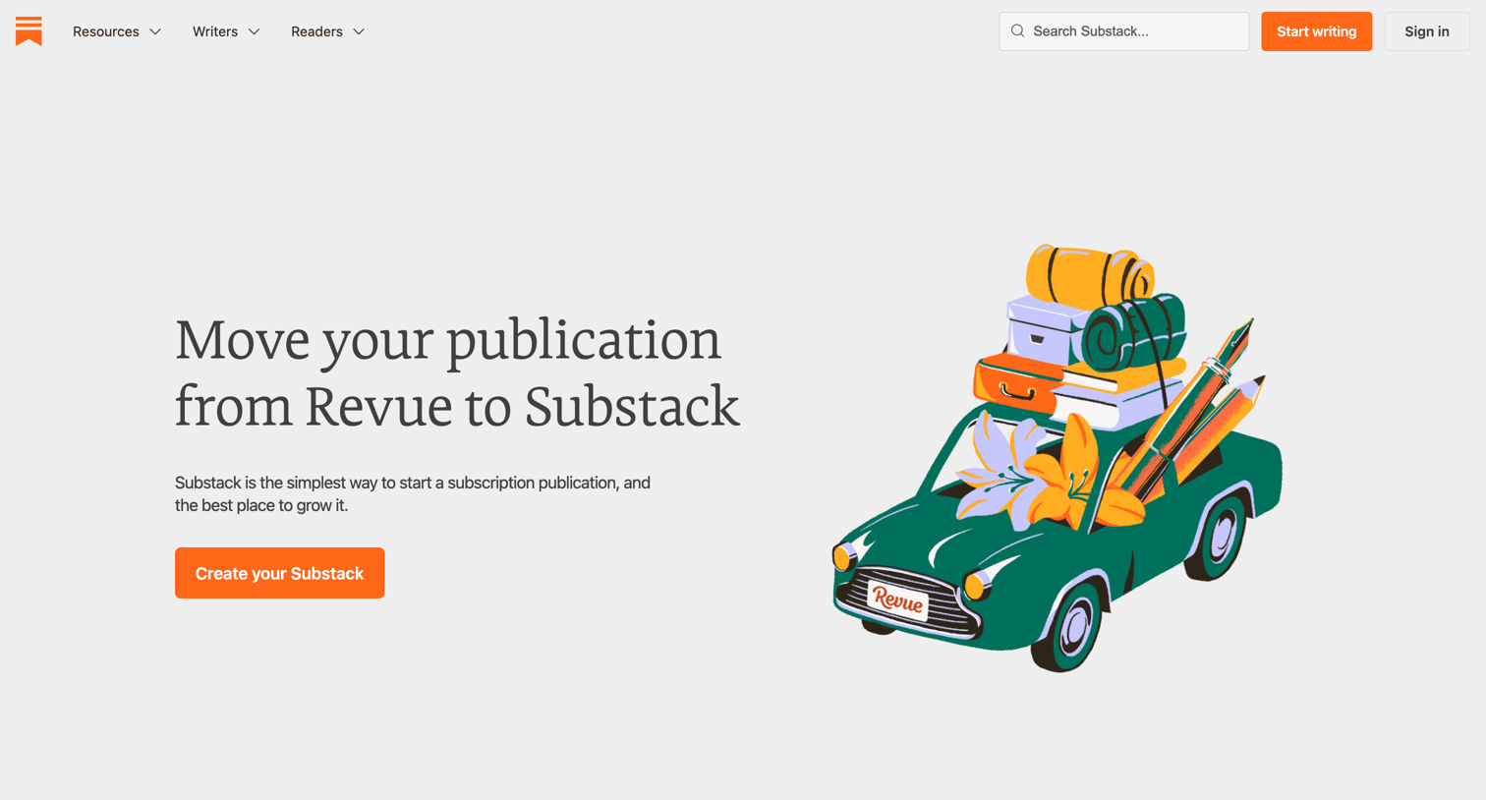Click the Create your Substack button
This screenshot has height=800, width=1486.
(x=279, y=573)
